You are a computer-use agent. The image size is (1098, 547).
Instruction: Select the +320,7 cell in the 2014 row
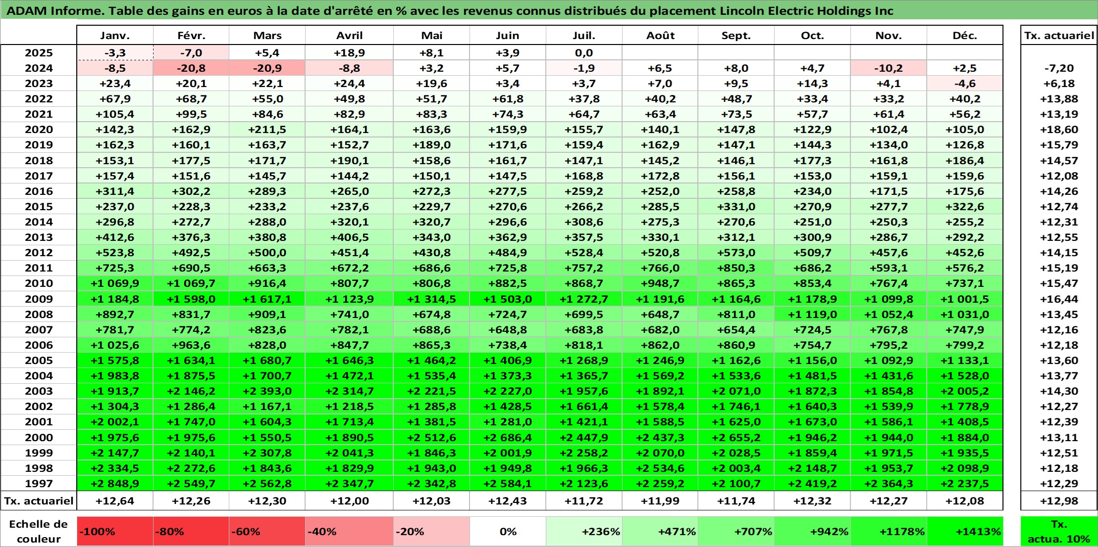tap(431, 222)
